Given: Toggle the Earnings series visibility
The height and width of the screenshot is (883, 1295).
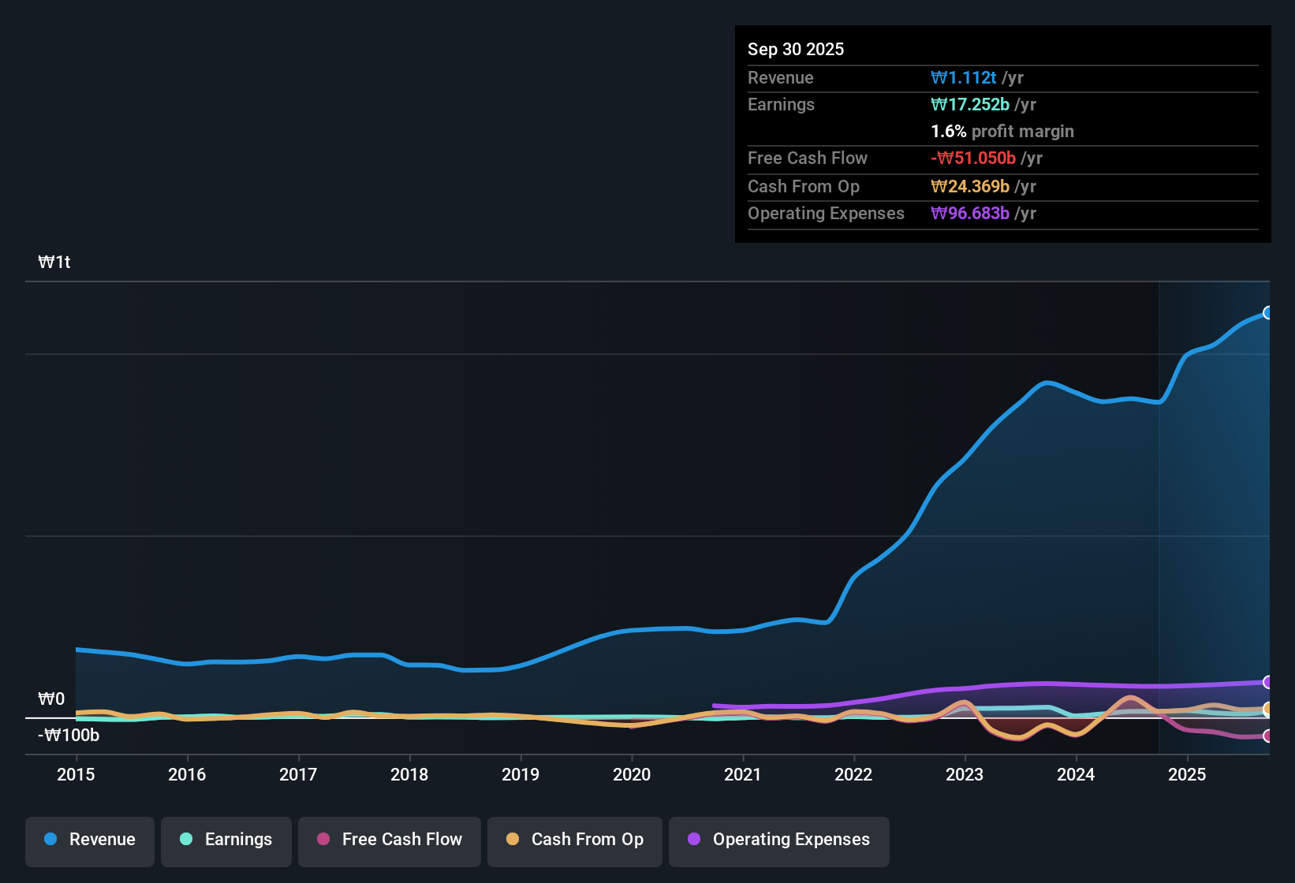Looking at the screenshot, I should coord(226,840).
